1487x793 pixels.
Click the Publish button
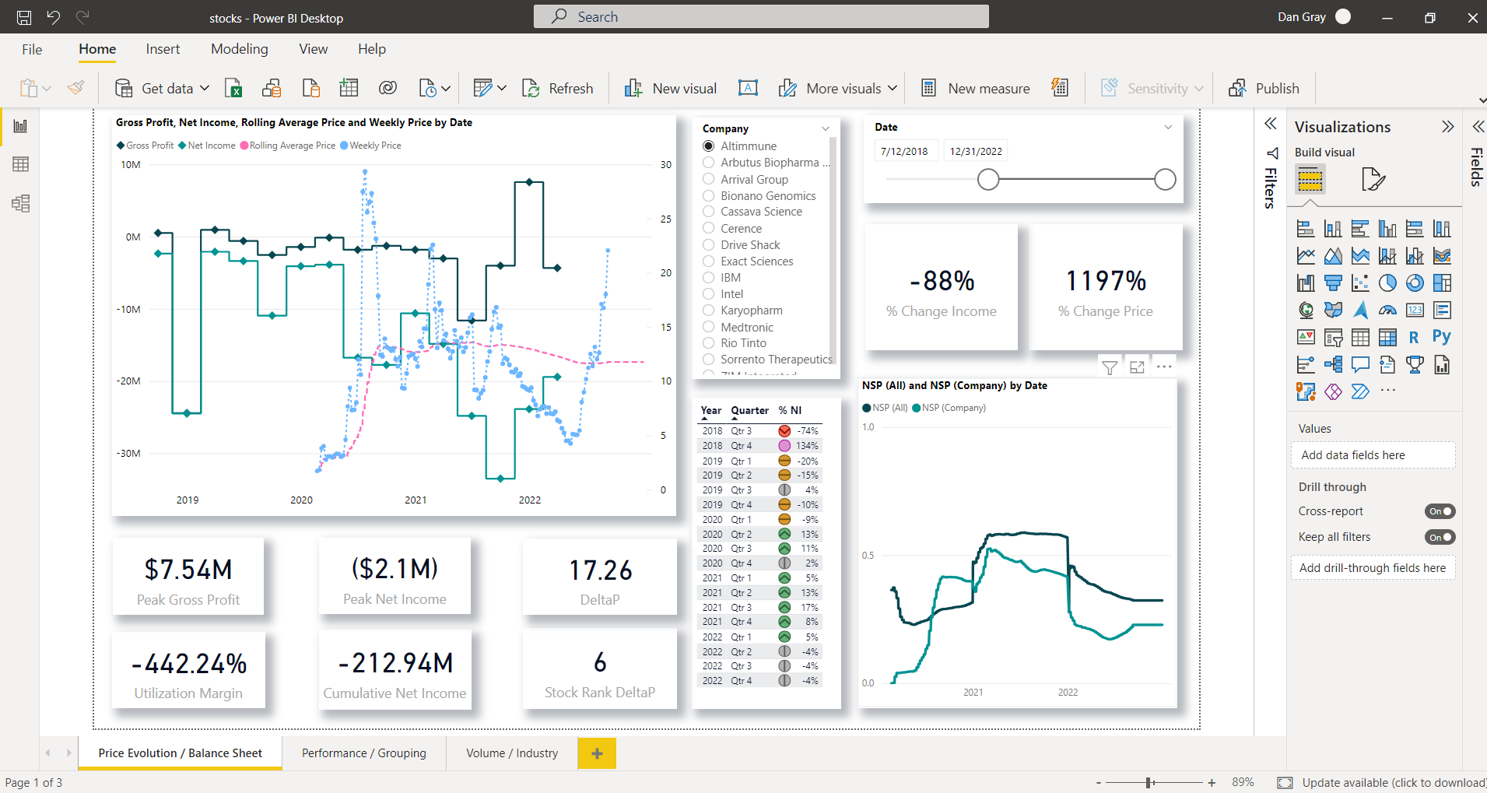(1264, 89)
